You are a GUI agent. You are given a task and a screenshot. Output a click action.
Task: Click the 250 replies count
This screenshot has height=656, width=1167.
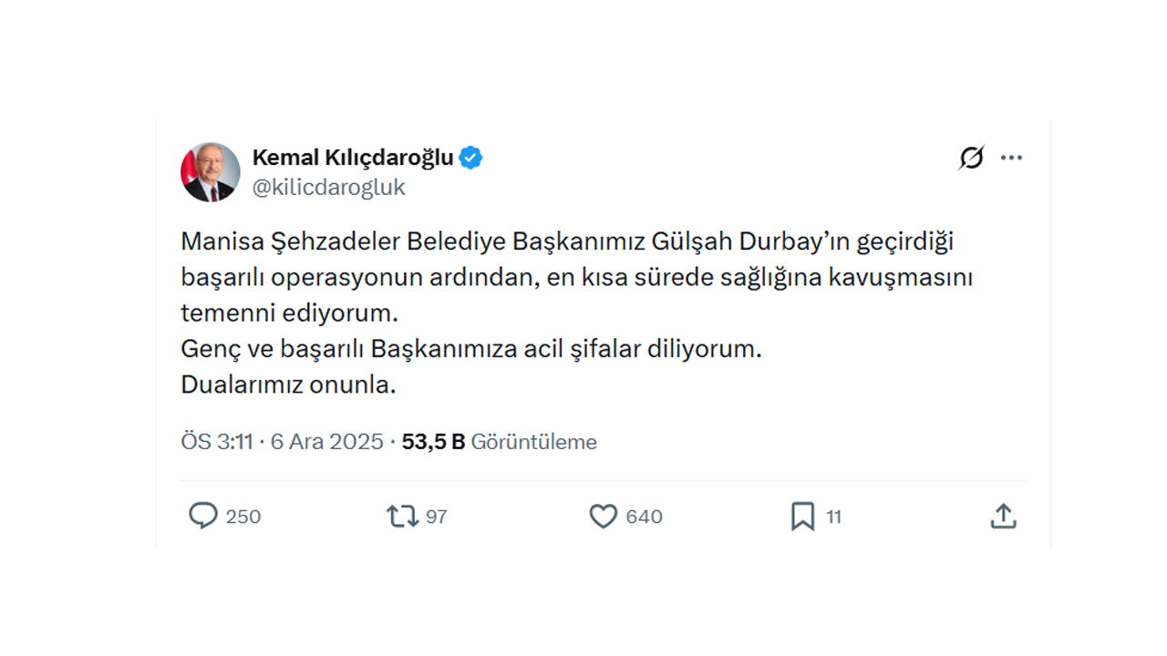[243, 517]
